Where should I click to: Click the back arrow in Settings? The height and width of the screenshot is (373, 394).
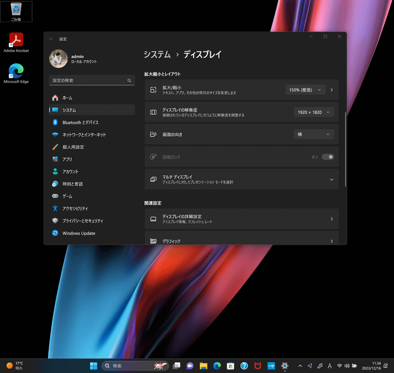(51, 38)
